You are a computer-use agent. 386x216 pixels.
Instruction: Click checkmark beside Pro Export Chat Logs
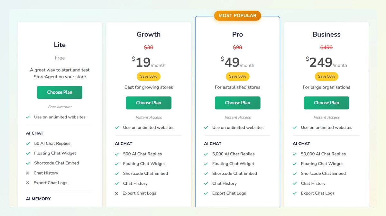tap(206, 193)
